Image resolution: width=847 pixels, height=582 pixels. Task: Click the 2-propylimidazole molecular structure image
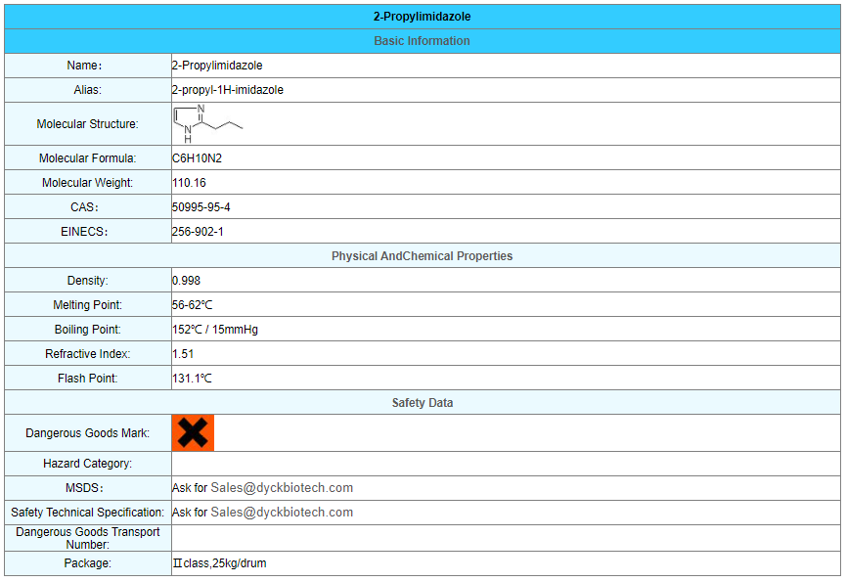[207, 123]
